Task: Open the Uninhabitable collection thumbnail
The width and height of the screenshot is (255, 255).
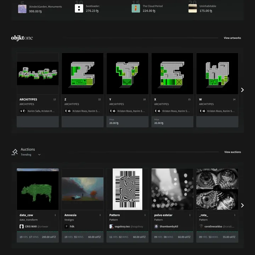Action: (192, 8)
